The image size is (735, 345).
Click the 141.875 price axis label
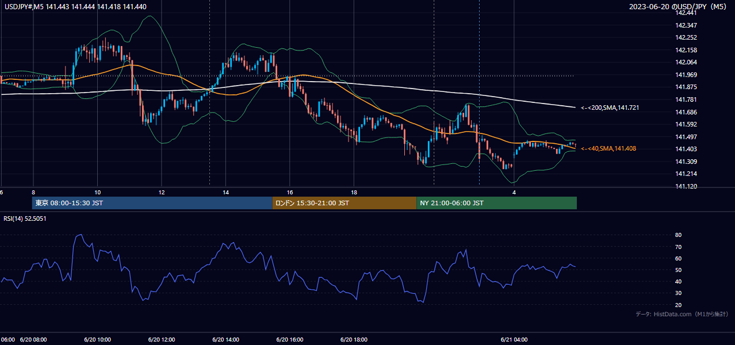pyautogui.click(x=686, y=87)
